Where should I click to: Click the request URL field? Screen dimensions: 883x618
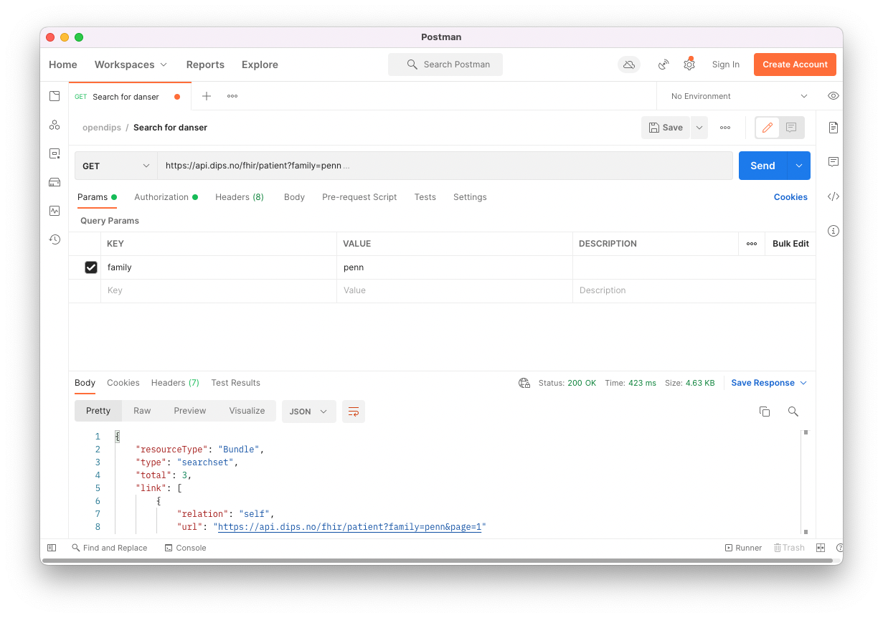click(x=445, y=166)
